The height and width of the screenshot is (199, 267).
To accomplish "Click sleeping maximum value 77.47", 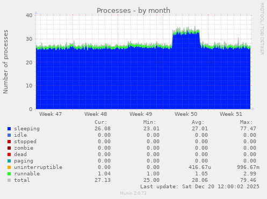I will tap(248, 129).
